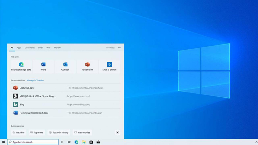Open Microsoft Edge Beta from Top apps
Image resolution: width=258 pixels, height=145 pixels.
(x=21, y=66)
